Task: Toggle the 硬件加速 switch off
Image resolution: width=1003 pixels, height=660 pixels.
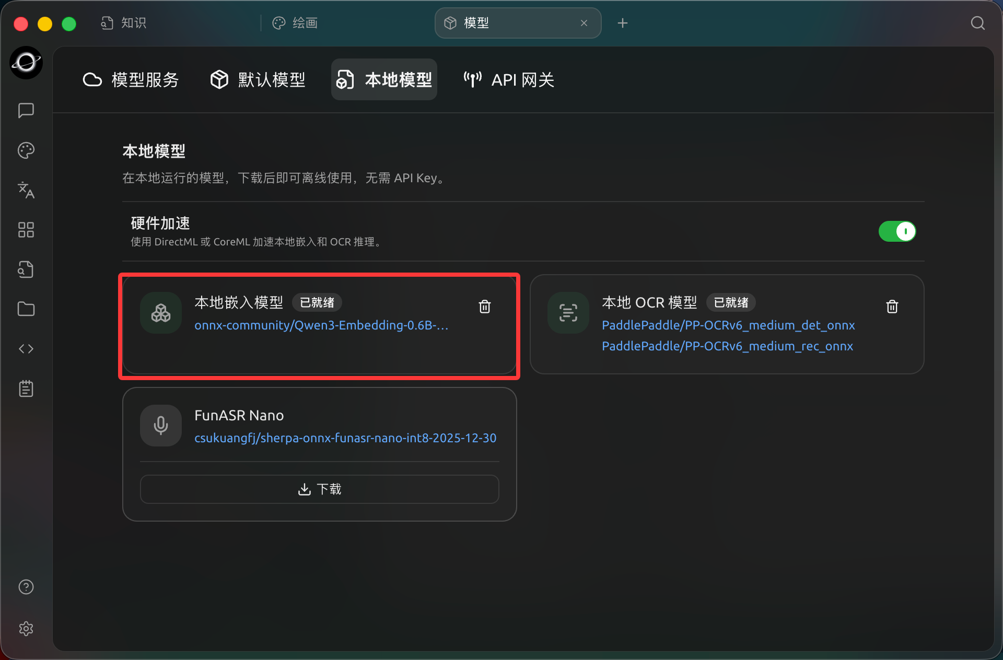Action: click(x=897, y=231)
